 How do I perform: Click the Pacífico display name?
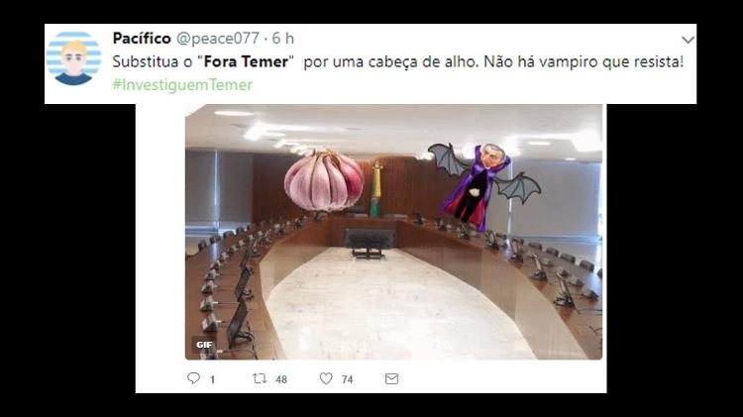click(142, 38)
